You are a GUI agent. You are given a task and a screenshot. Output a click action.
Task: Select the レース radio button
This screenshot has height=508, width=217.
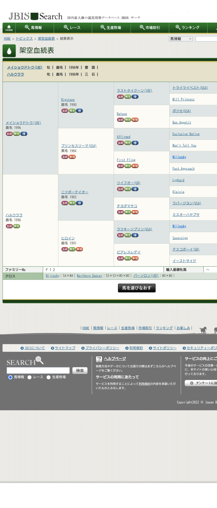pyautogui.click(x=29, y=377)
